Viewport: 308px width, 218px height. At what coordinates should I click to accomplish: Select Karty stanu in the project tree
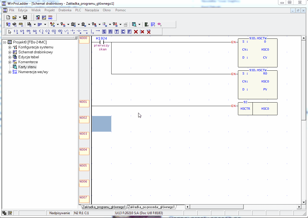[x=27, y=67]
